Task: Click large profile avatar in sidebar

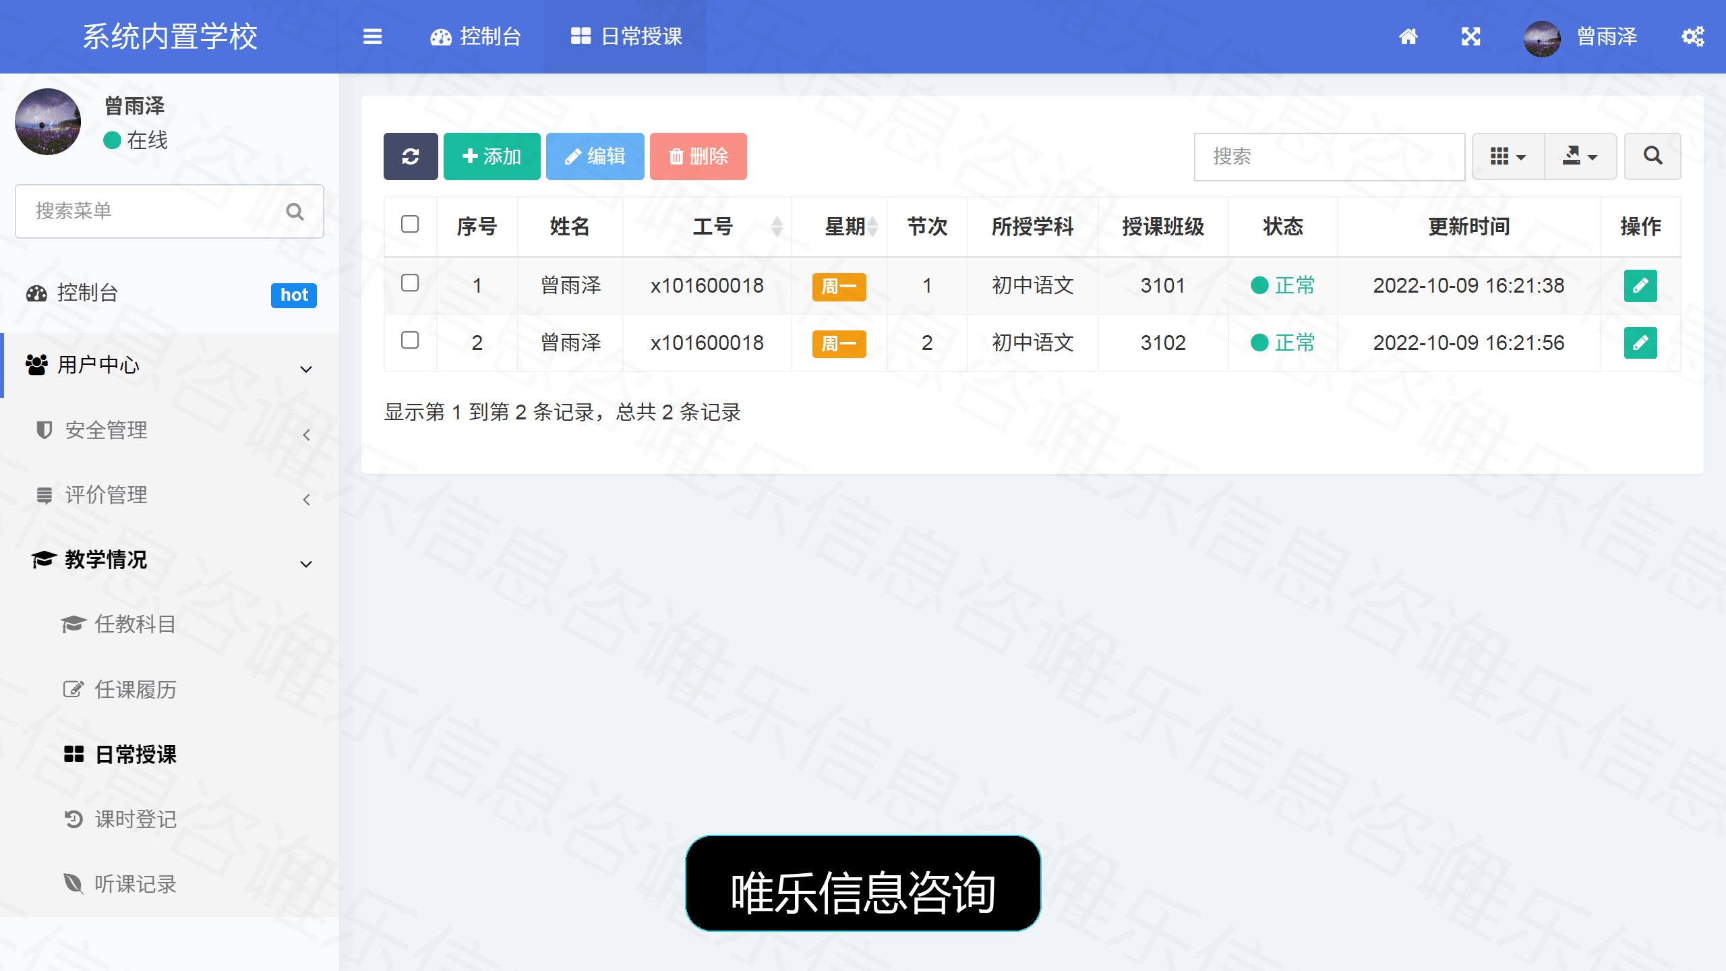Action: pyautogui.click(x=48, y=122)
